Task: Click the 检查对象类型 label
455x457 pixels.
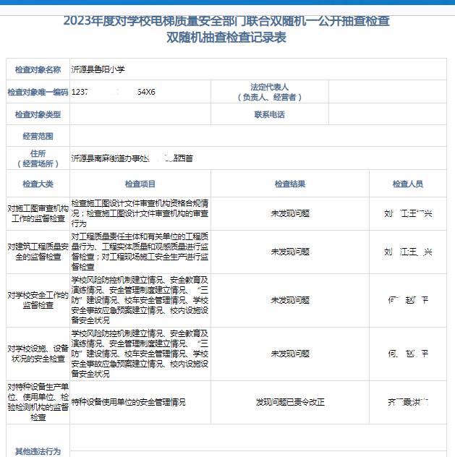Action: coord(38,114)
